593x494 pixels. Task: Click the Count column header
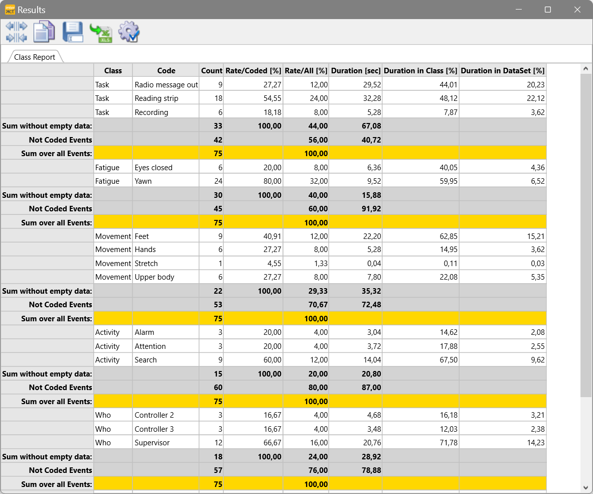pyautogui.click(x=211, y=70)
